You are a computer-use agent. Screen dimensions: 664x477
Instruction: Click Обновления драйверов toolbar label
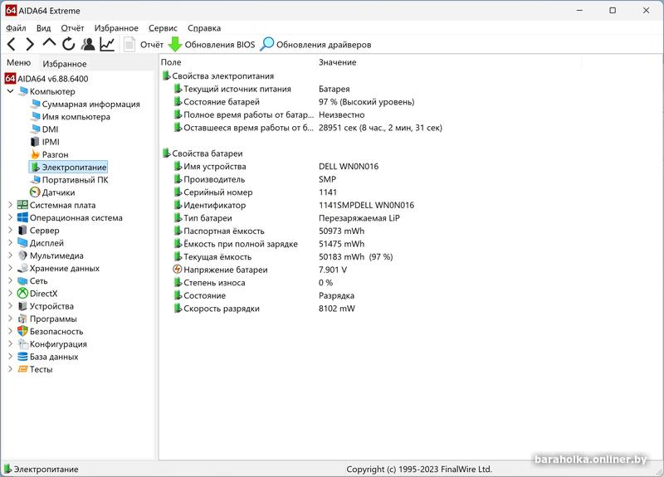pos(324,45)
